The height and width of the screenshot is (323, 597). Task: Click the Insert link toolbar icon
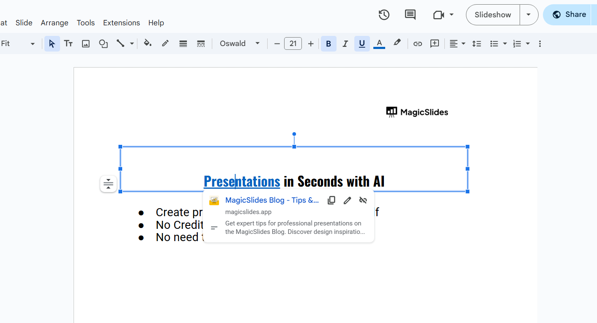[418, 43]
